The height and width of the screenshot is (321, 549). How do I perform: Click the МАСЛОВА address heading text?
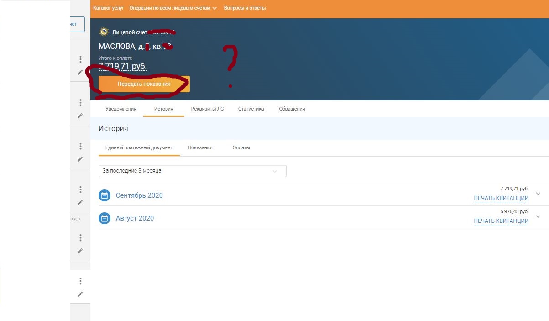tap(135, 46)
